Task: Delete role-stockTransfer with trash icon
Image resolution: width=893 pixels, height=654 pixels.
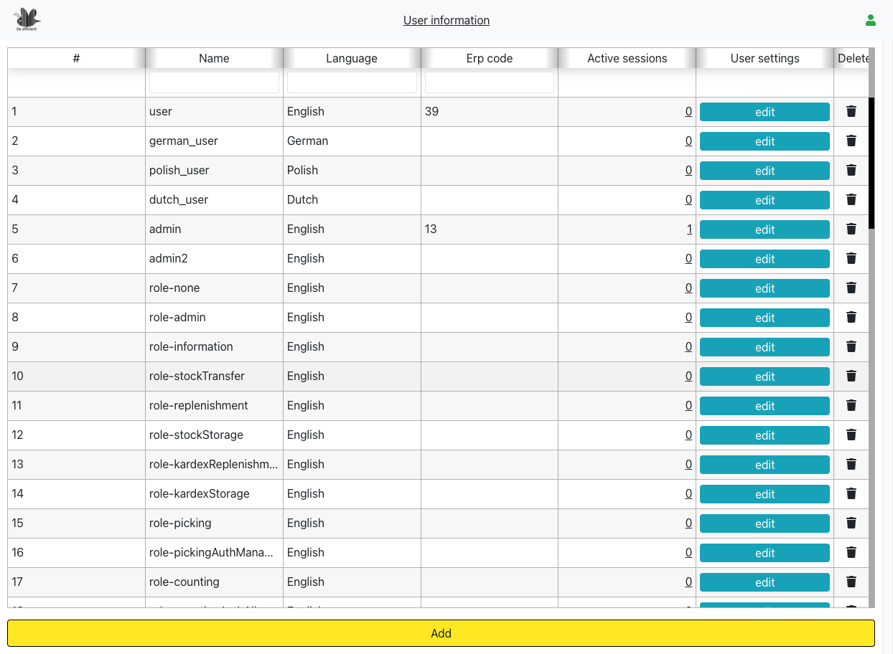Action: (851, 376)
